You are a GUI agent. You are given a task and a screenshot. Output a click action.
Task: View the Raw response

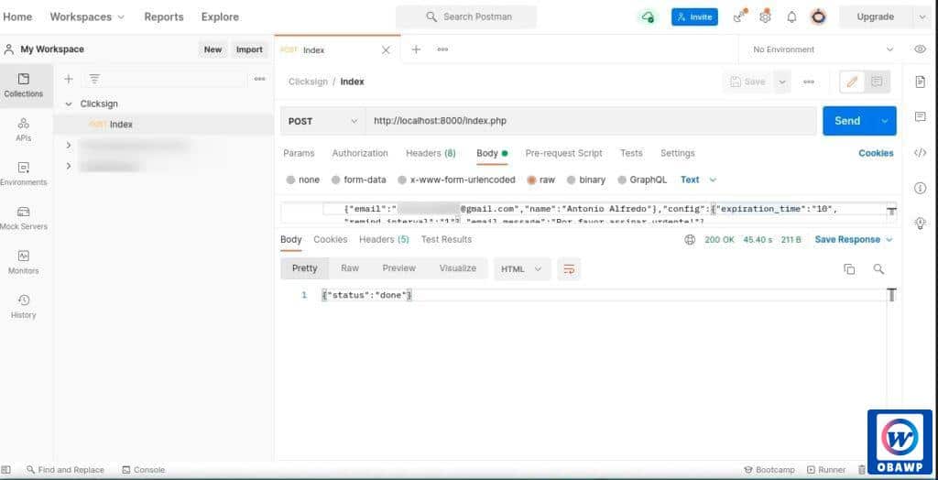click(350, 268)
